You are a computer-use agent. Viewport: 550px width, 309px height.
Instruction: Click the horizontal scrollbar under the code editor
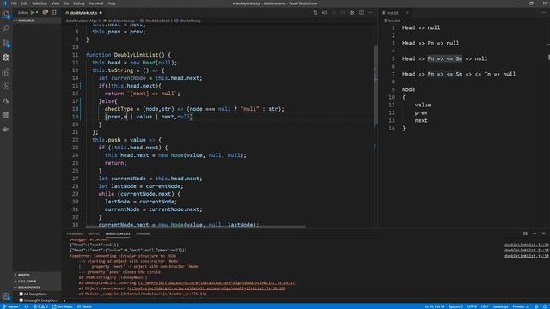point(195,227)
